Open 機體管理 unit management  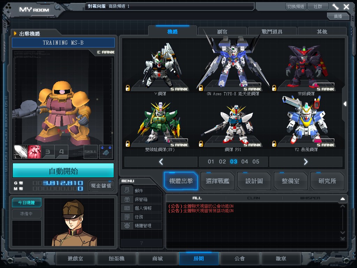[x=142, y=226]
